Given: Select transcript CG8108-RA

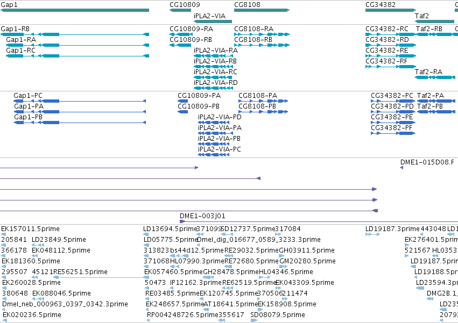Looking at the screenshot, I should point(262,34).
